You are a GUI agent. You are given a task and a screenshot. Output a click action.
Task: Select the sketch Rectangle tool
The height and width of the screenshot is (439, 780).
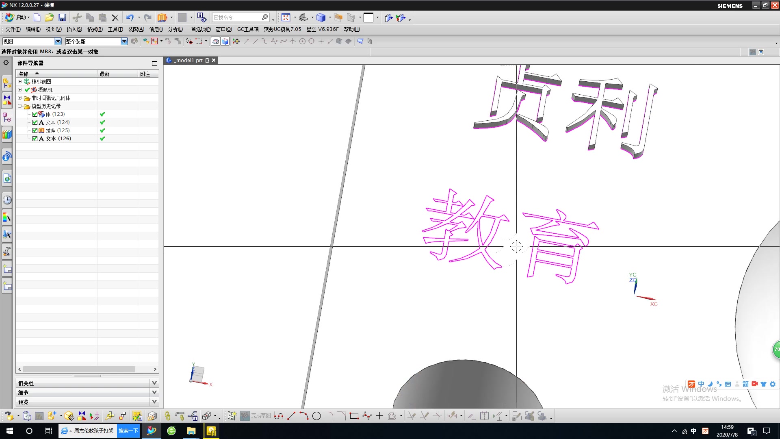(x=354, y=416)
